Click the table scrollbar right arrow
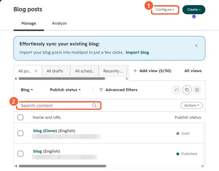This screenshot has width=219, height=171. [203, 166]
